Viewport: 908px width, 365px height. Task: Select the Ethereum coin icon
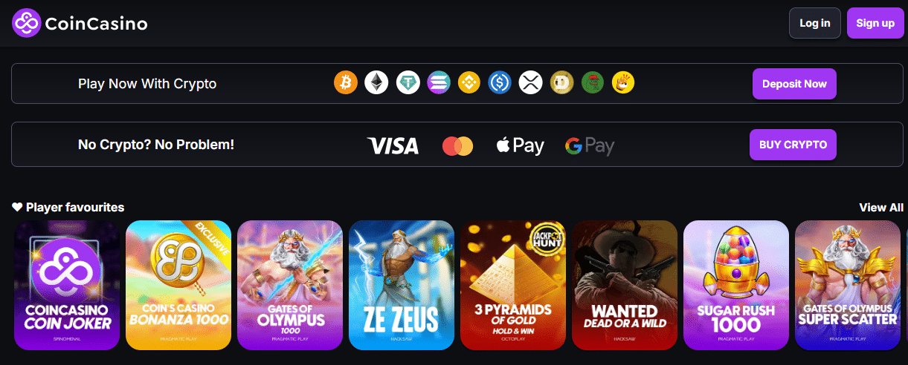click(x=376, y=82)
